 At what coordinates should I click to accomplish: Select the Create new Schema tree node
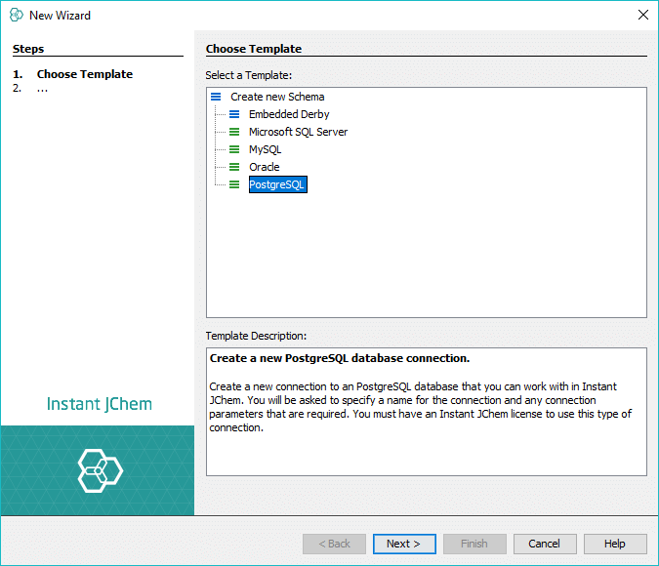pos(277,97)
